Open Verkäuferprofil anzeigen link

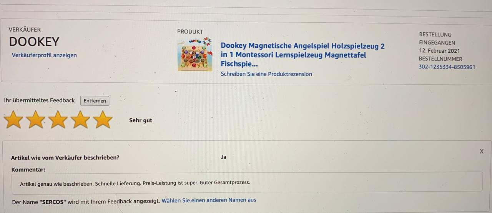(x=44, y=55)
